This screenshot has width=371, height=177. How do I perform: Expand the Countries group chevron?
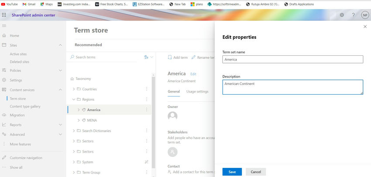click(74, 89)
